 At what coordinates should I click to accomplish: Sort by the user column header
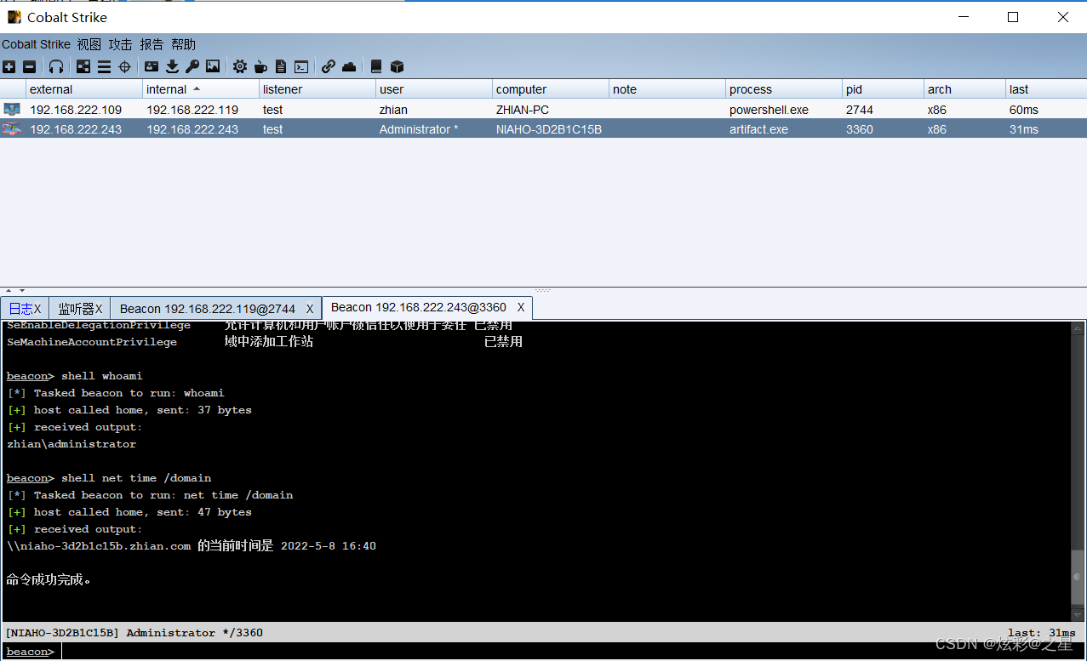[433, 88]
